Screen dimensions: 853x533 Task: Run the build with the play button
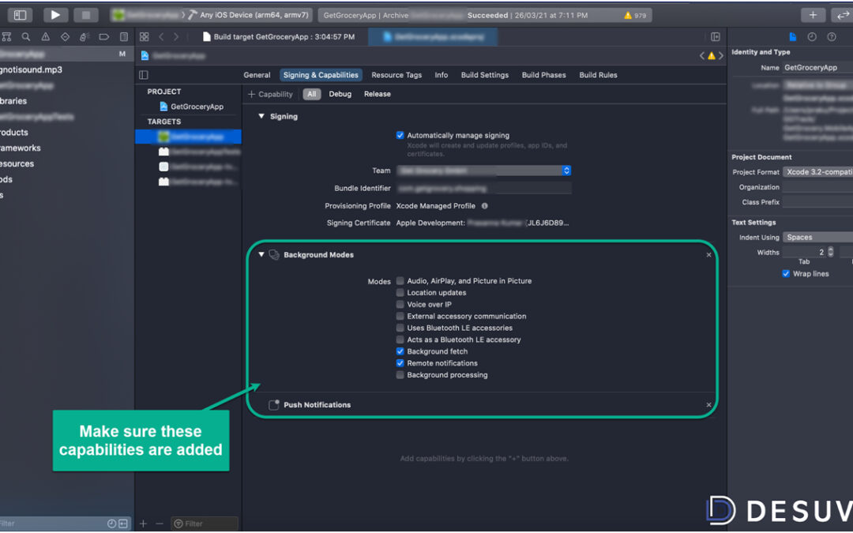click(55, 15)
